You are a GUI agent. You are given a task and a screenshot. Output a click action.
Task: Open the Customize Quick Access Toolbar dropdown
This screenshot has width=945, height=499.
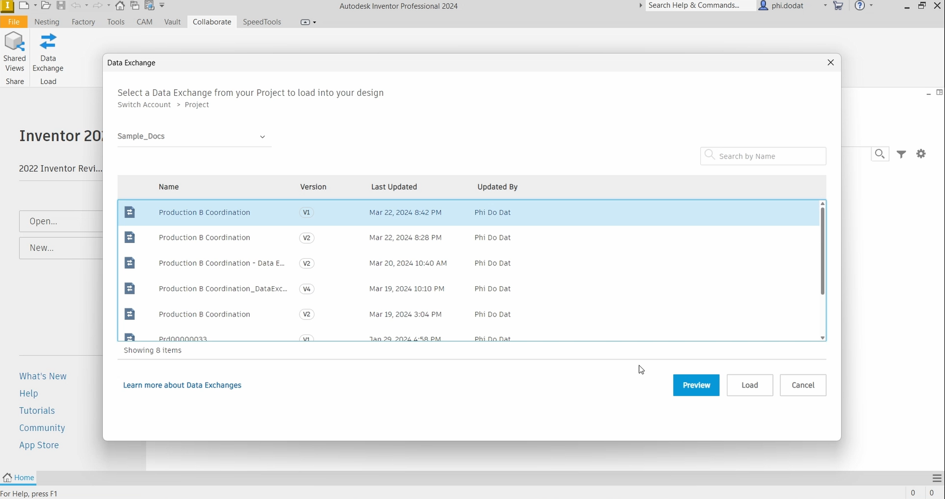point(162,5)
